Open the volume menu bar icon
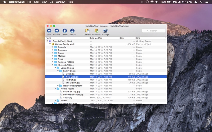 (x=157, y=2)
